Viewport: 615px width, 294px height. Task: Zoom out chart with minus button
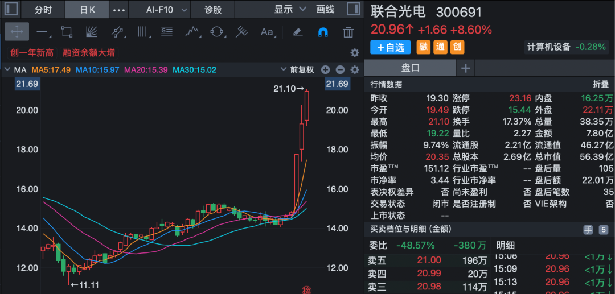click(340, 70)
